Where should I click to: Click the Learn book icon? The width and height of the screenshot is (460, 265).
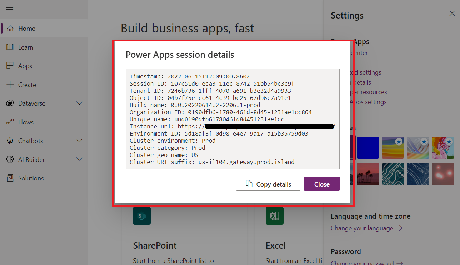click(x=10, y=47)
